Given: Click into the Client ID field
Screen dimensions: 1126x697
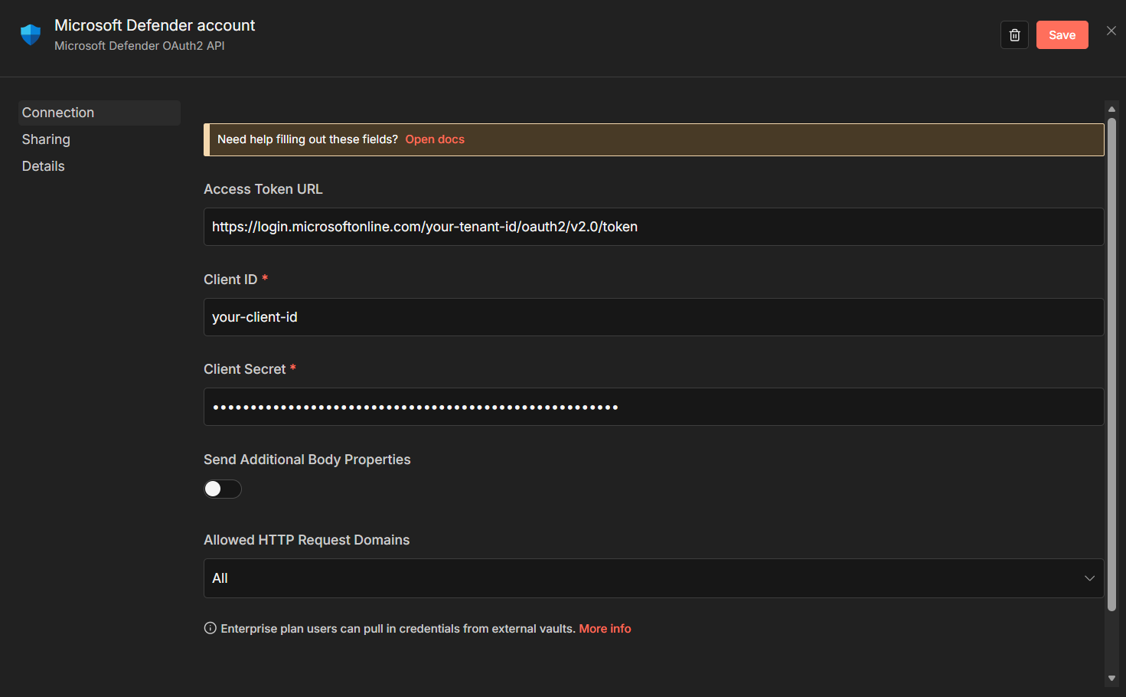Looking at the screenshot, I should [x=653, y=317].
